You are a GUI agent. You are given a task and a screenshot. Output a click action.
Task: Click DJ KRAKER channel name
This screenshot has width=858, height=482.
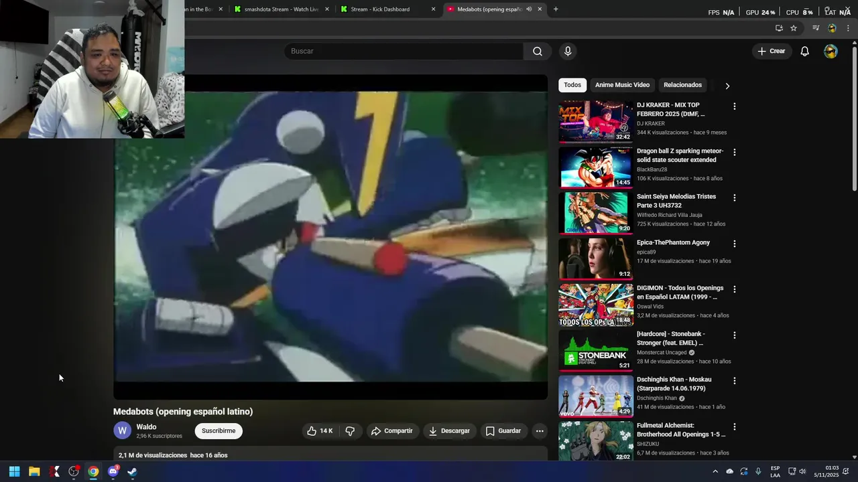tap(651, 124)
